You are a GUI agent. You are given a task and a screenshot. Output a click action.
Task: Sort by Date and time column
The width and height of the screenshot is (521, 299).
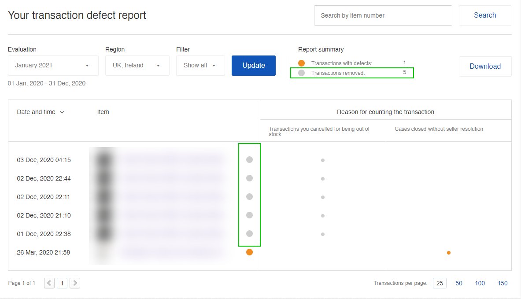click(41, 112)
